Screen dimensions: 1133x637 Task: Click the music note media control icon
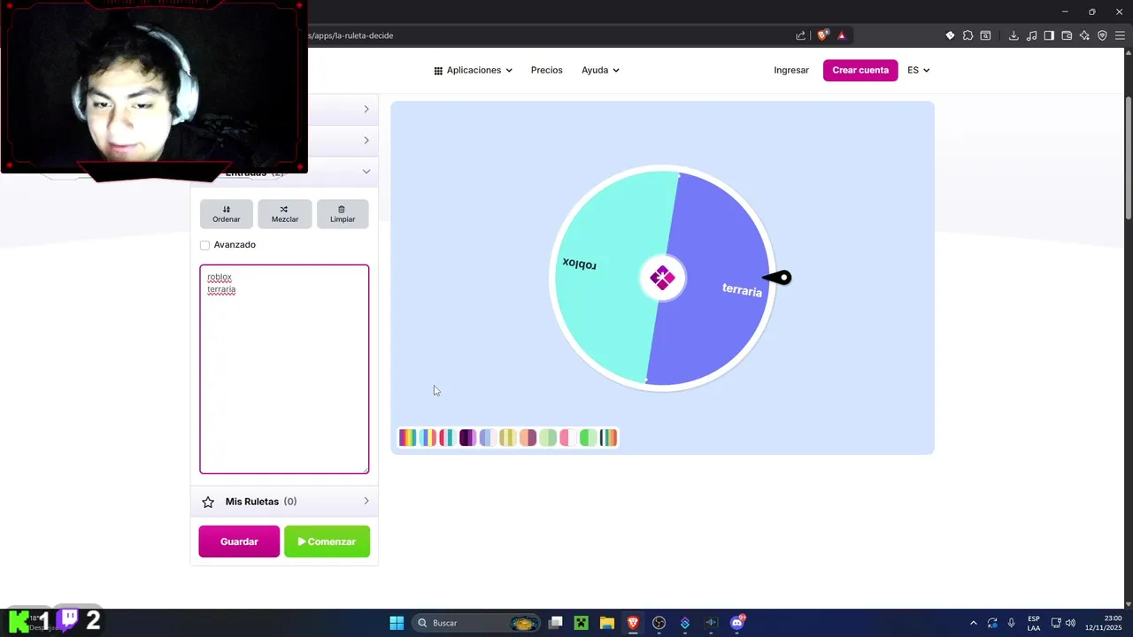point(1031,35)
